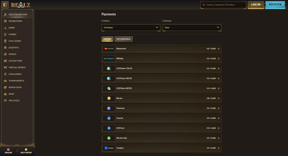Open the Bonus Crab section icon
This screenshot has width=288, height=156.
pos(5,87)
